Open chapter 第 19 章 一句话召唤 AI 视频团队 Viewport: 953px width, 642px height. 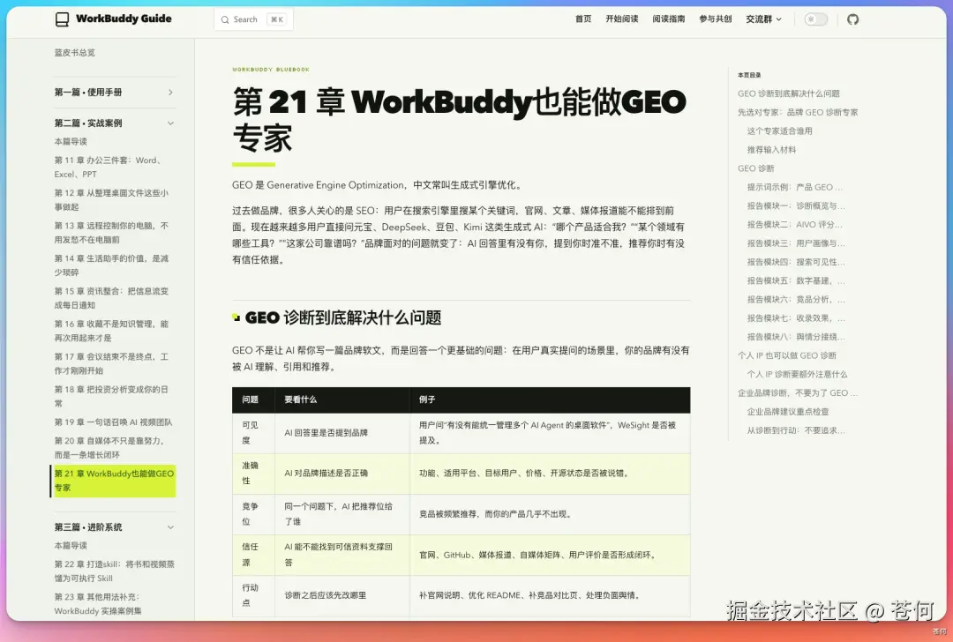coord(113,422)
